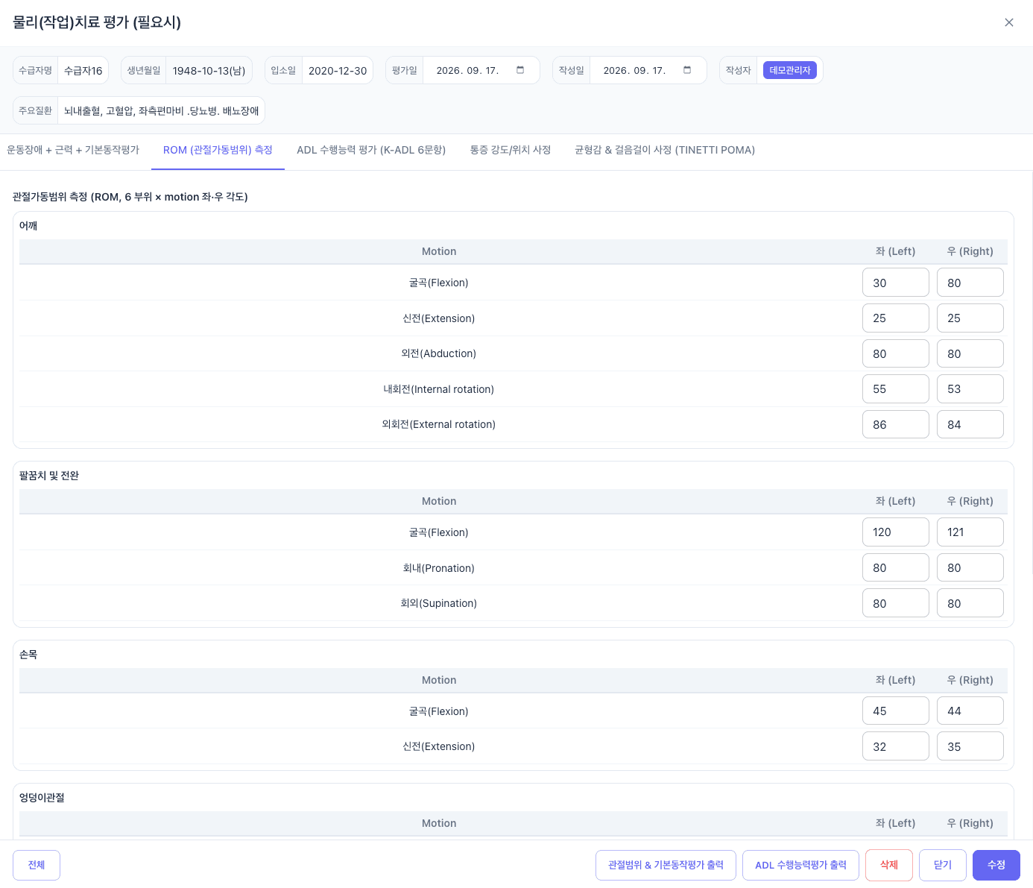Edit shoulder 신전(Extension) right value field
The width and height of the screenshot is (1033, 888).
pos(970,318)
